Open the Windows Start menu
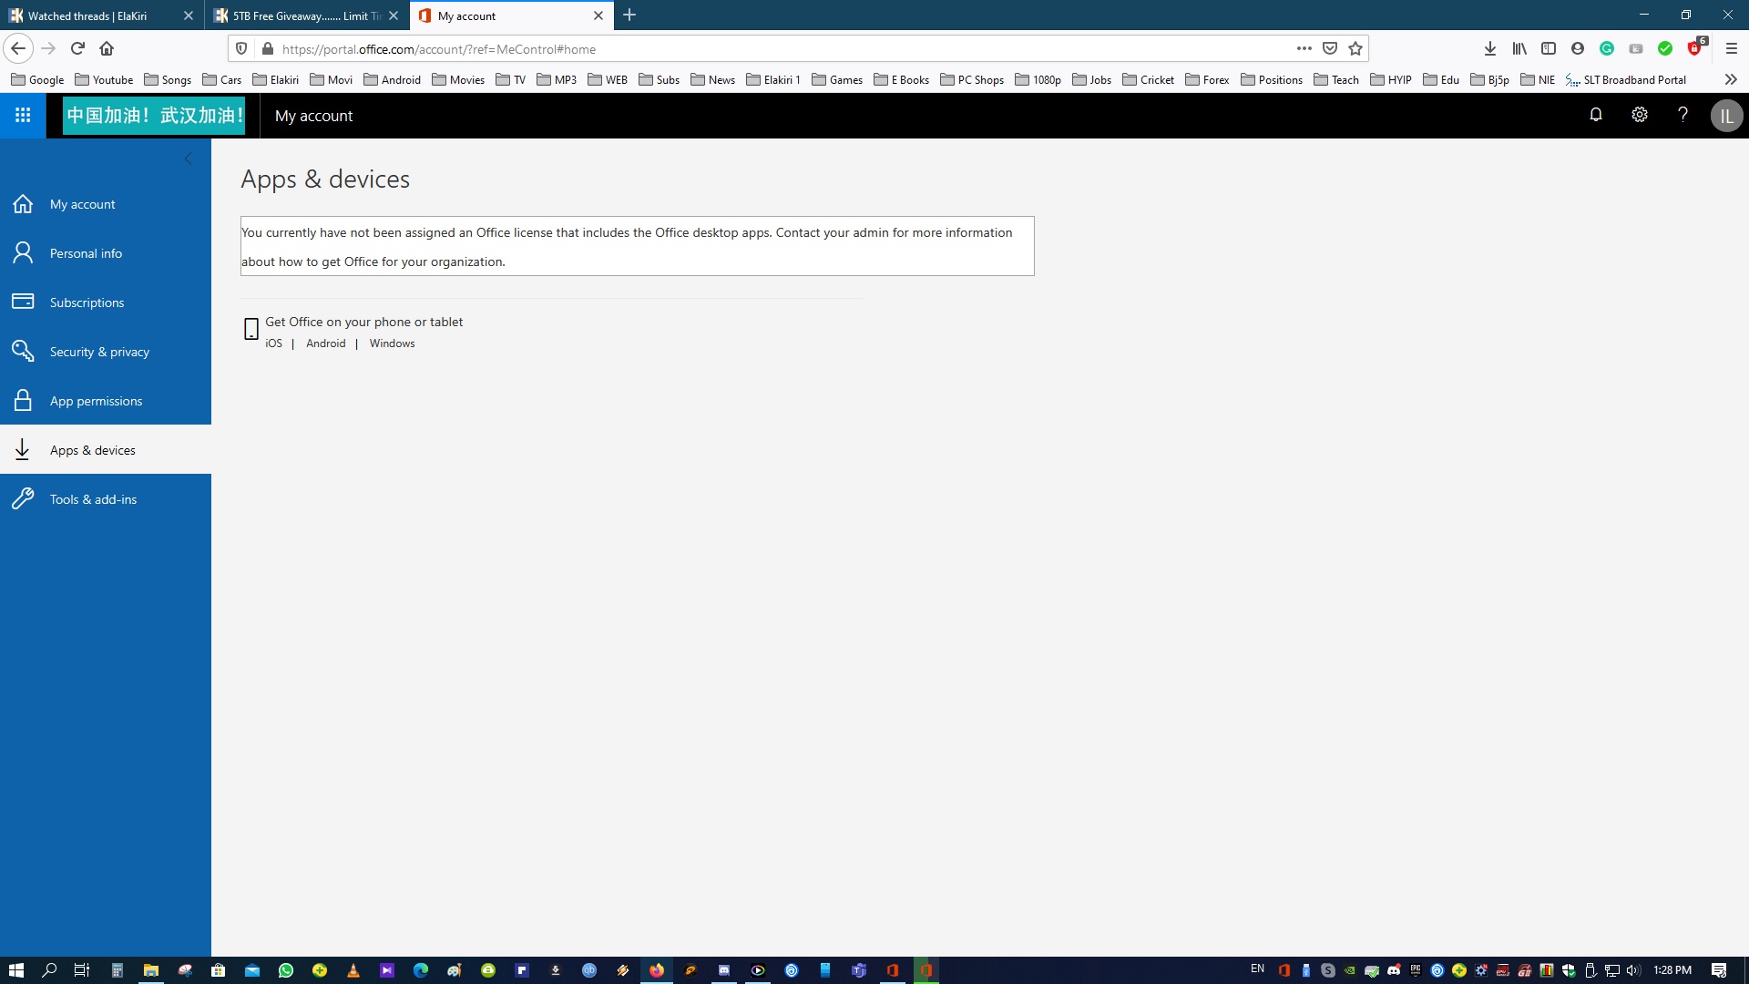 pos(15,970)
